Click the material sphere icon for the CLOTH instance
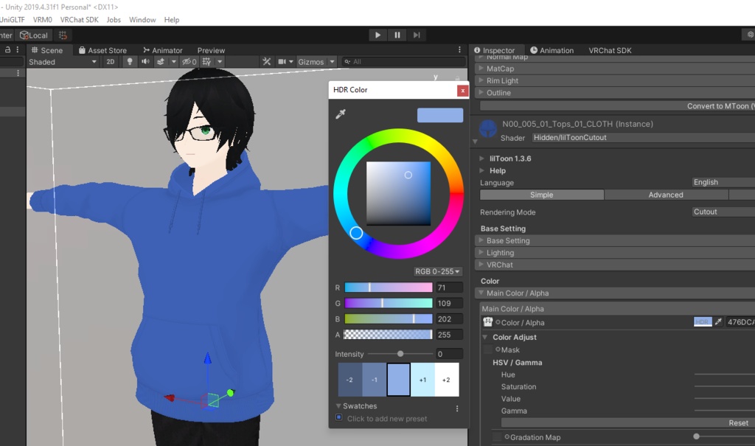 pyautogui.click(x=488, y=128)
